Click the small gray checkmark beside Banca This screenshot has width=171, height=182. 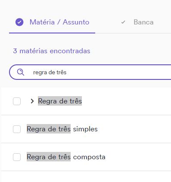click(x=123, y=22)
